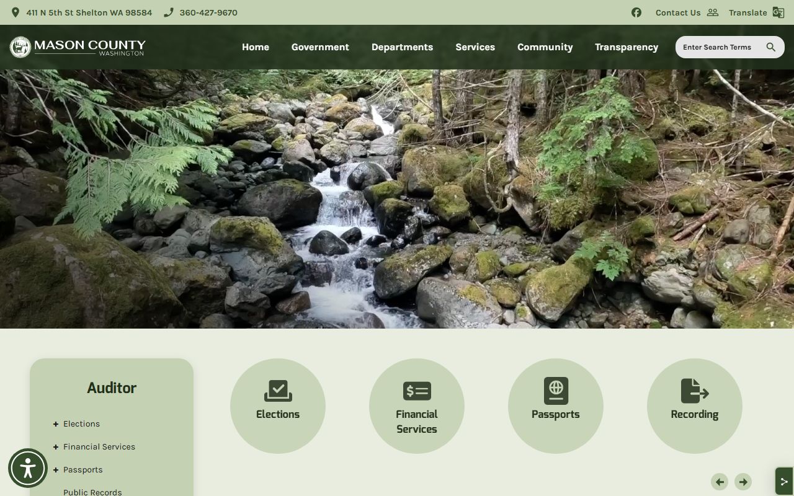Image resolution: width=794 pixels, height=496 pixels.
Task: Focus the Enter Search Terms field
Action: [x=720, y=47]
